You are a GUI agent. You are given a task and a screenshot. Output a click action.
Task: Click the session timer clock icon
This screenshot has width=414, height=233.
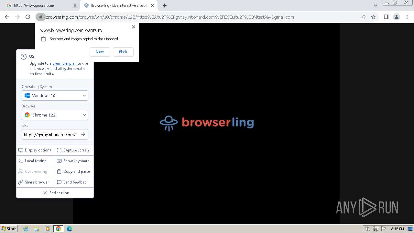(24, 57)
